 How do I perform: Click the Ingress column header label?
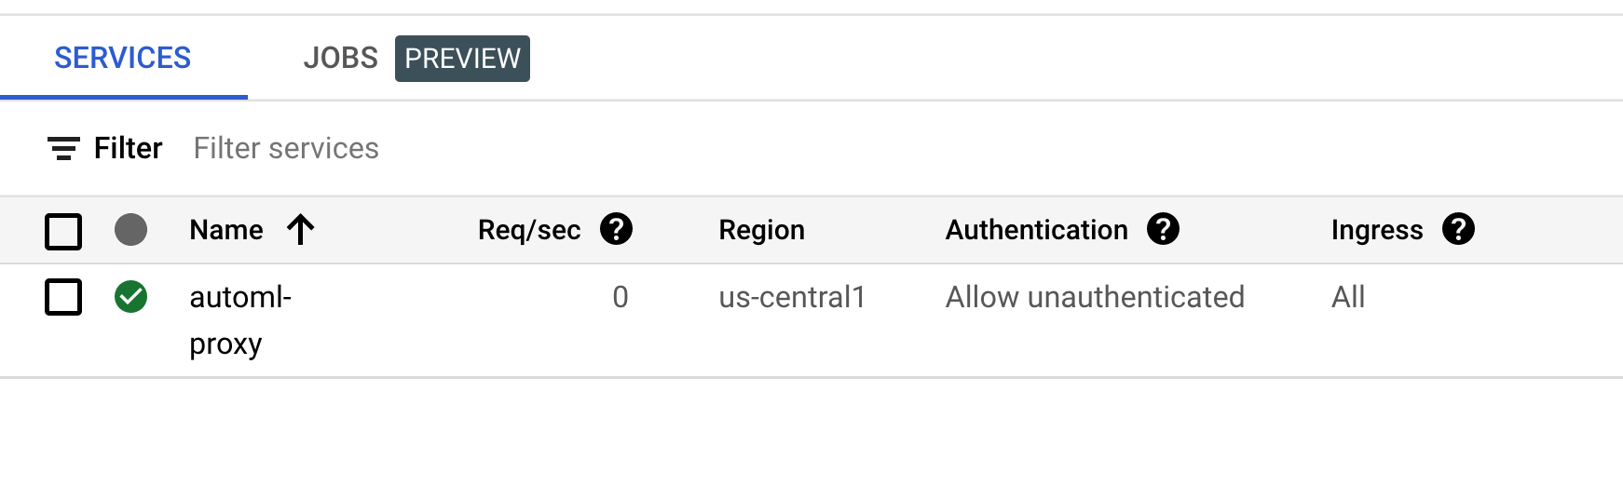click(x=1376, y=230)
